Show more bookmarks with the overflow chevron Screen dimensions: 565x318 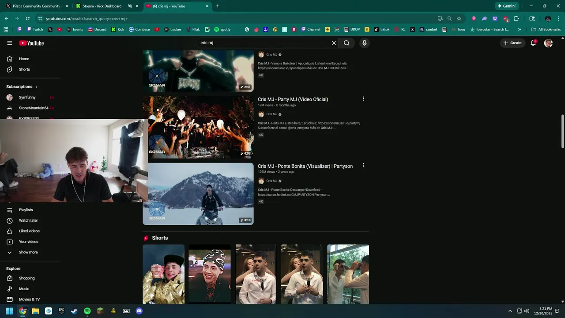click(x=520, y=30)
